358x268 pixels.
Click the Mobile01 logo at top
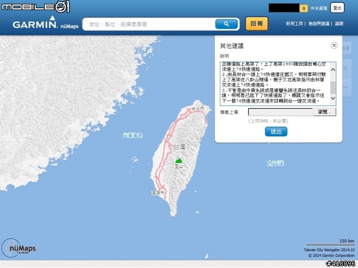pos(35,7)
